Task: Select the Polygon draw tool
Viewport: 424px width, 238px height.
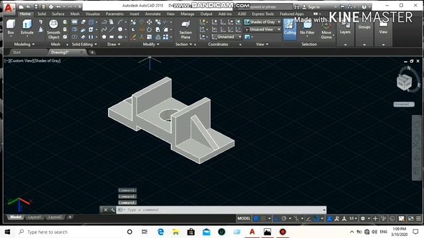Action: (104, 37)
